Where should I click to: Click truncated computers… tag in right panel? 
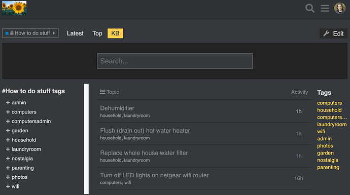(x=332, y=117)
